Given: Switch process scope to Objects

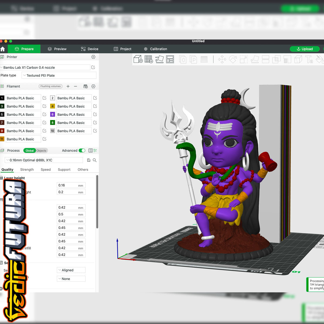Looking at the screenshot, I should pos(41,151).
